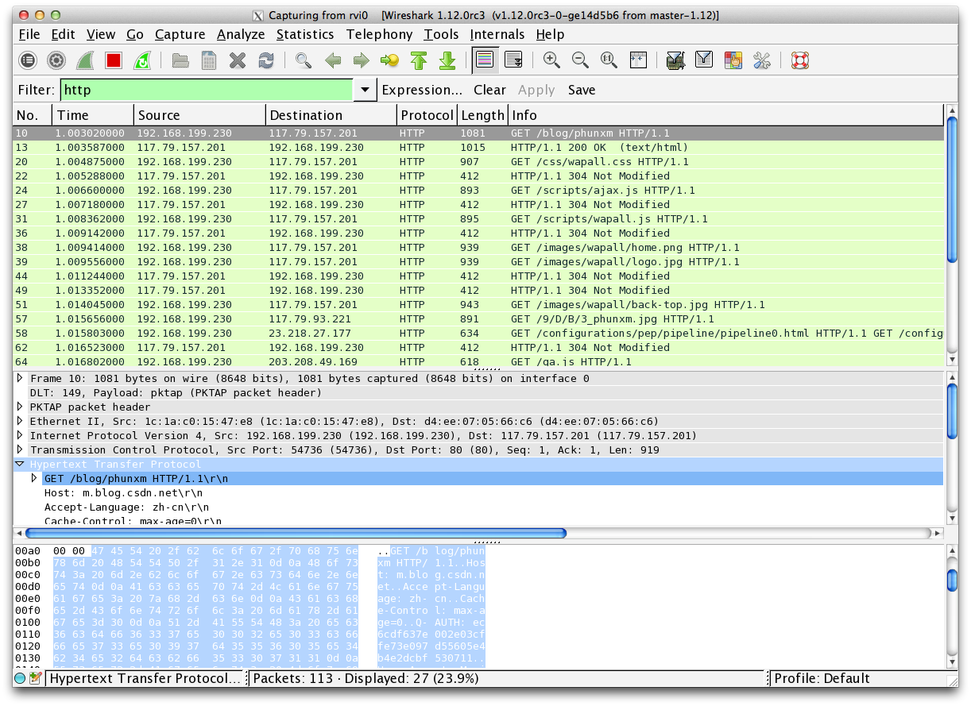Close this capture file X icon
This screenshot has width=971, height=706.
coord(238,60)
